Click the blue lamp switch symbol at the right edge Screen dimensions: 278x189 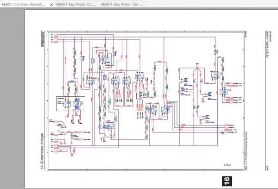coord(224,92)
